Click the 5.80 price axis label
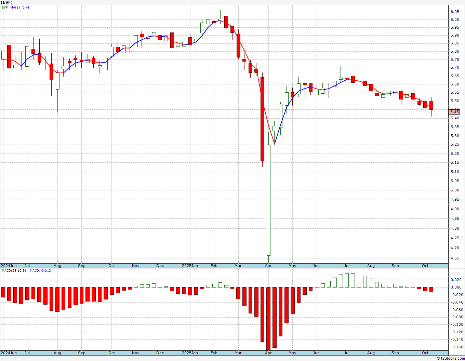Viewport: 465px width, 361px height. point(455,51)
